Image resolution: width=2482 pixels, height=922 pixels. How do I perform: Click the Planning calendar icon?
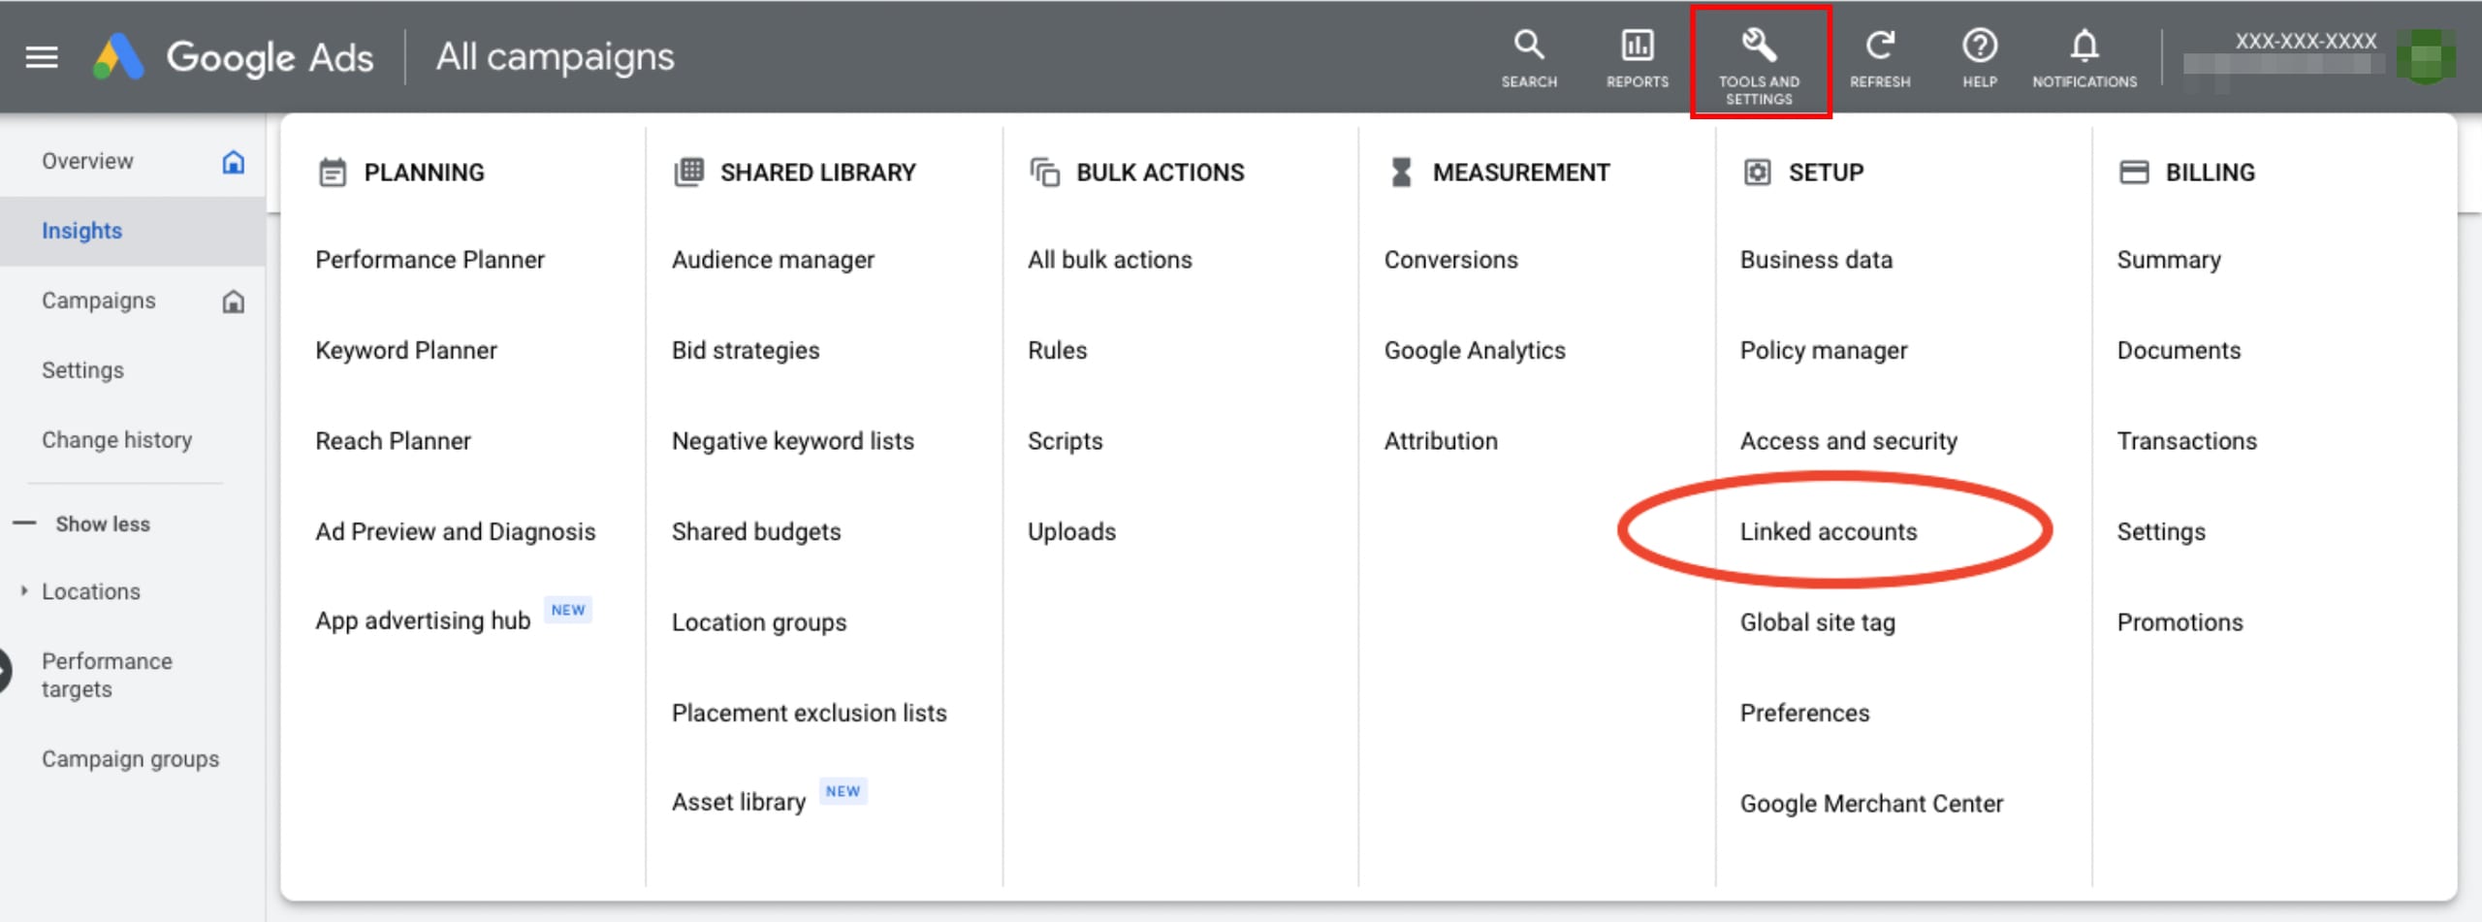pos(333,172)
